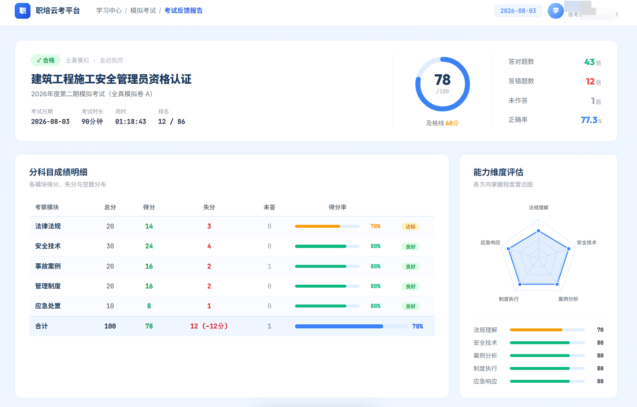Select the 管理制度 table row name
The height and width of the screenshot is (407, 637).
click(48, 286)
